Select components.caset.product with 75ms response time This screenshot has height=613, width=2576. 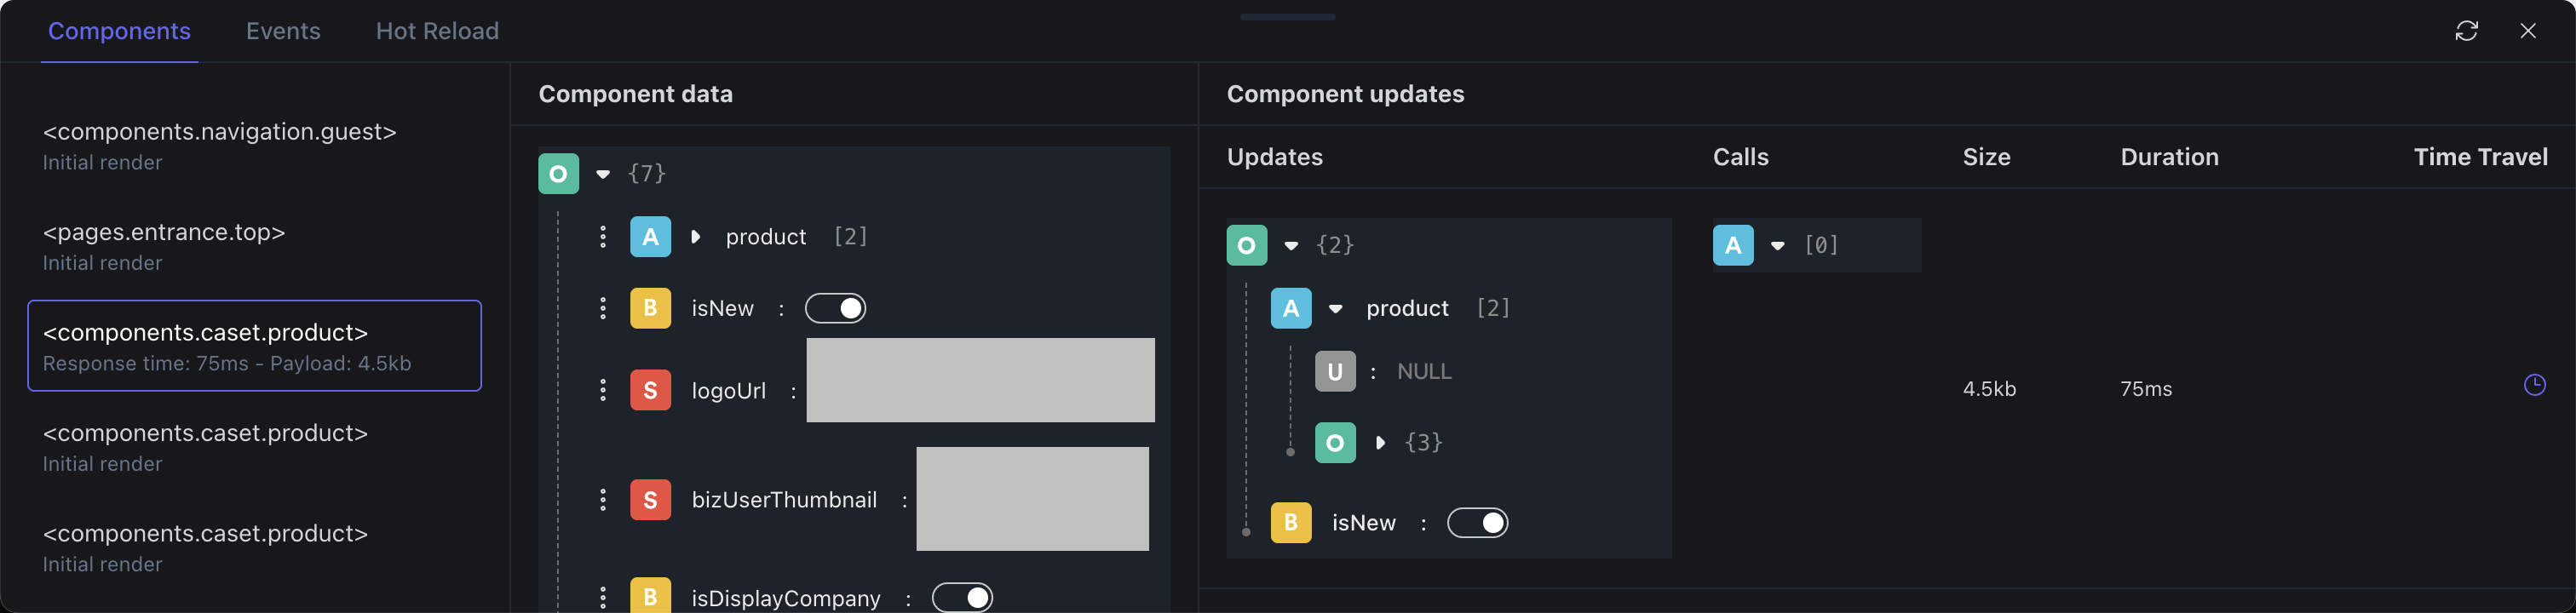point(254,345)
